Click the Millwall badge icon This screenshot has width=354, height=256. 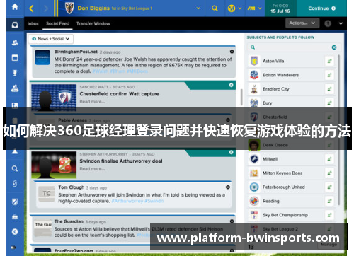coord(254,159)
